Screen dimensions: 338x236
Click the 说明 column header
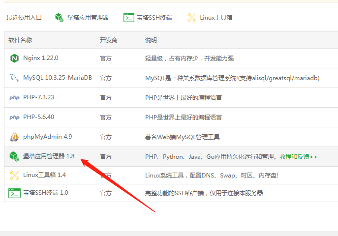pyautogui.click(x=151, y=40)
